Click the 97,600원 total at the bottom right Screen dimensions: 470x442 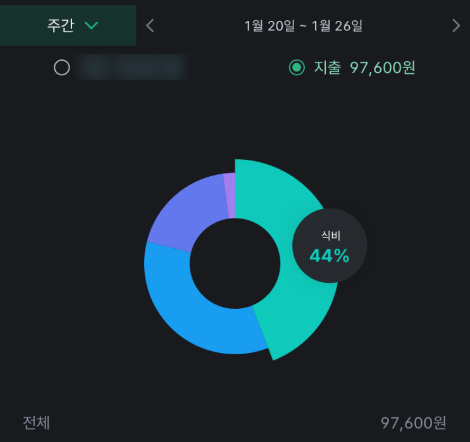point(414,422)
